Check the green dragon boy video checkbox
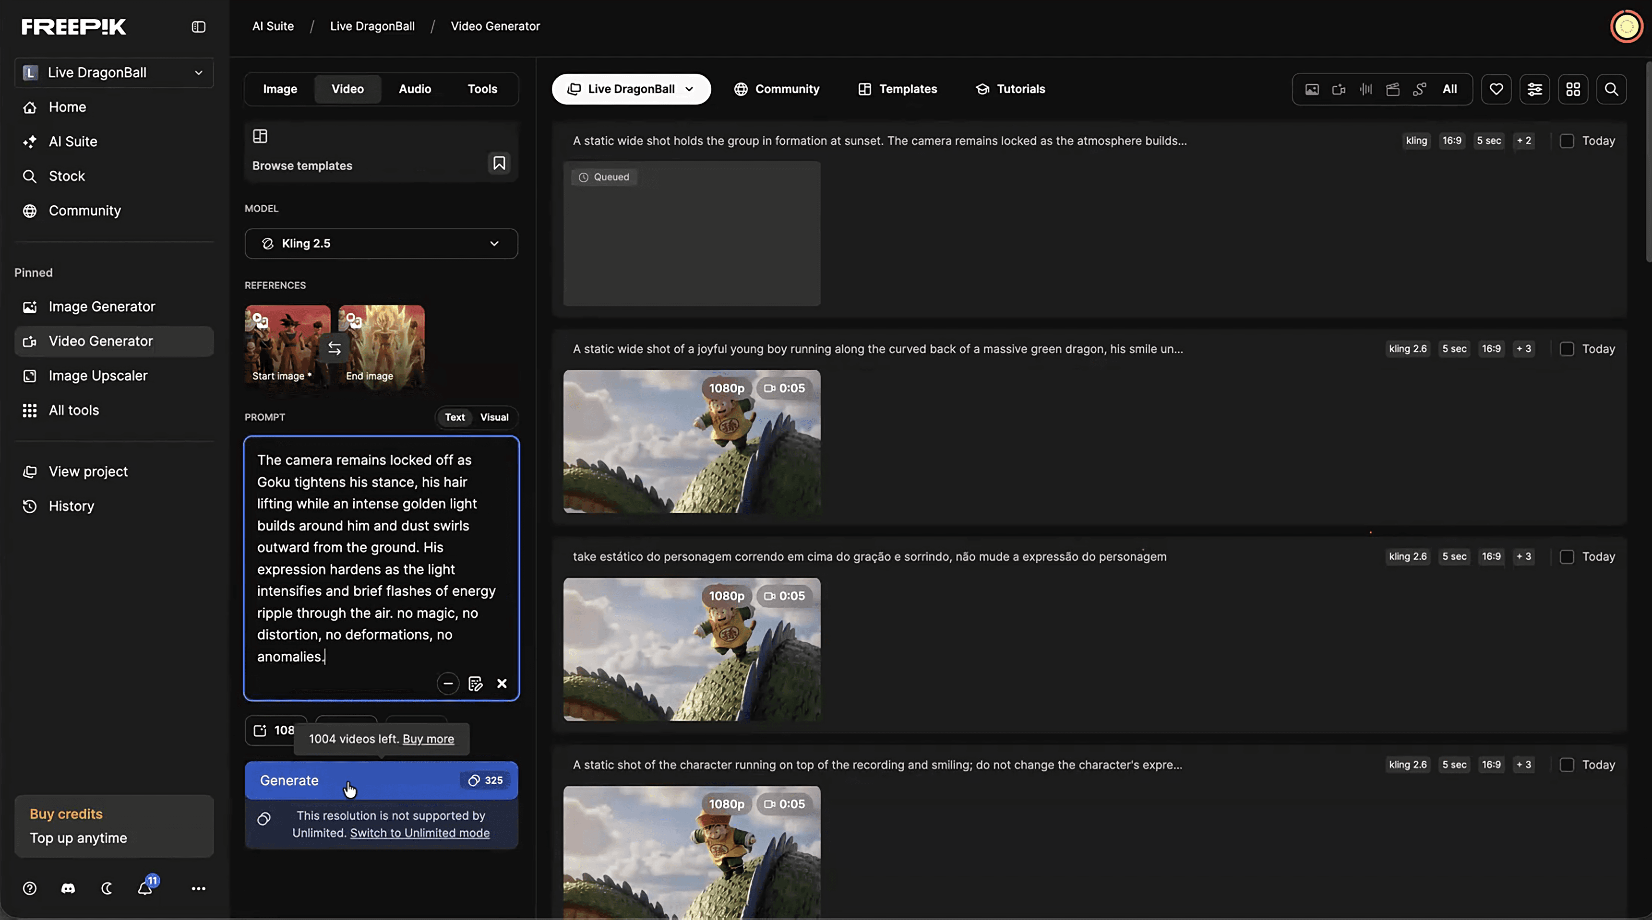Viewport: 1652px width, 920px height. click(x=1567, y=349)
